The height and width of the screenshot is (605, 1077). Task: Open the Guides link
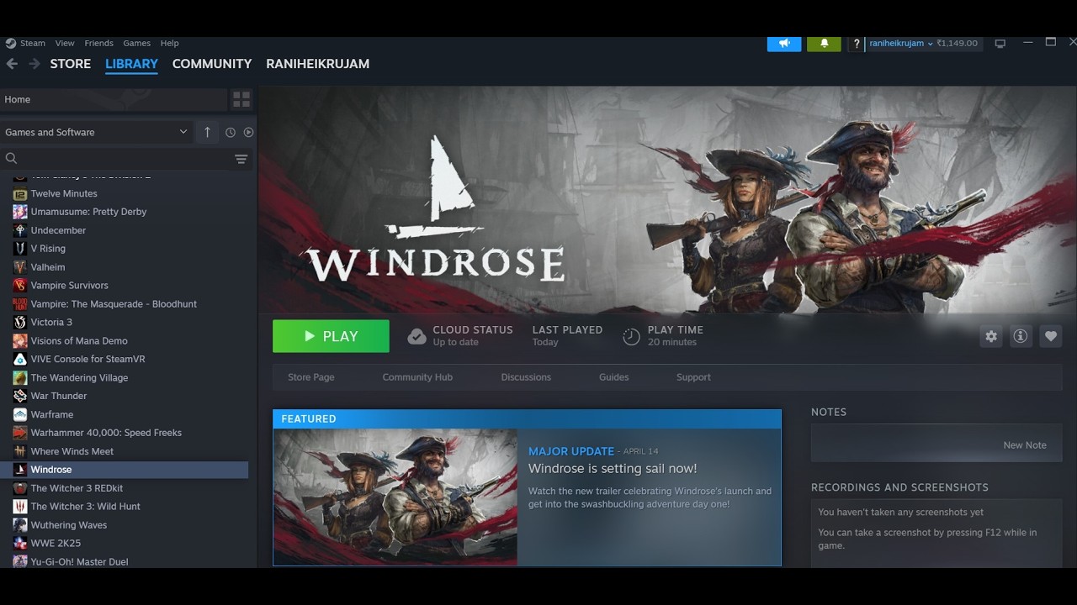pyautogui.click(x=613, y=377)
